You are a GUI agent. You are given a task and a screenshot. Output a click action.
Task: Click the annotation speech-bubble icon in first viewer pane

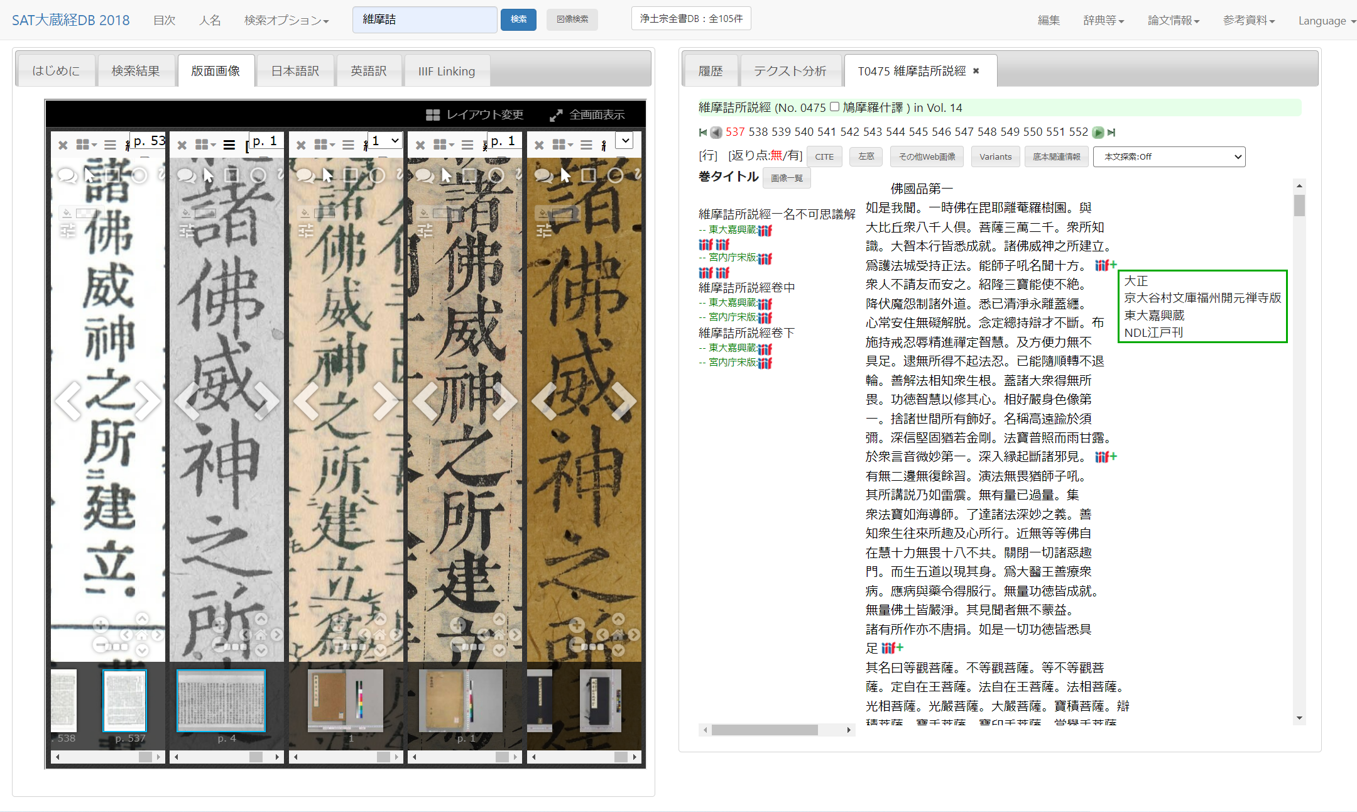[x=66, y=175]
